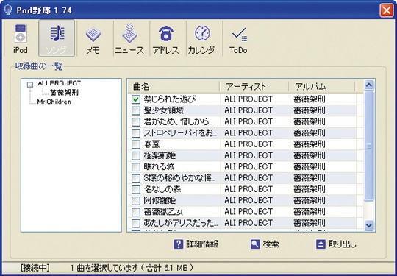Check the 聖少女領域 checkbox
Viewport: 397px width, 276px height.
pos(136,110)
